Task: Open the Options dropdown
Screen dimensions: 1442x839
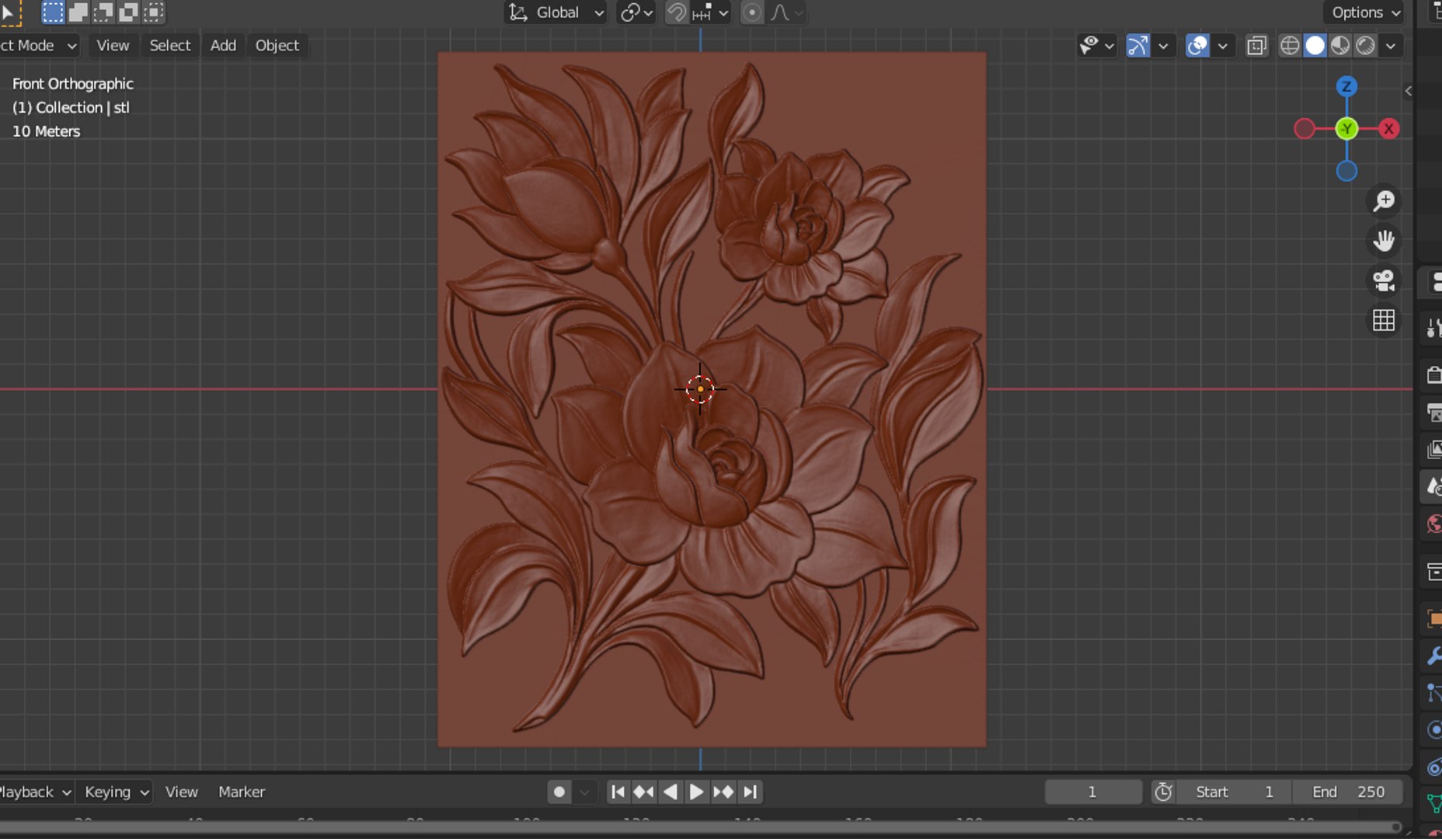Action: click(1365, 12)
